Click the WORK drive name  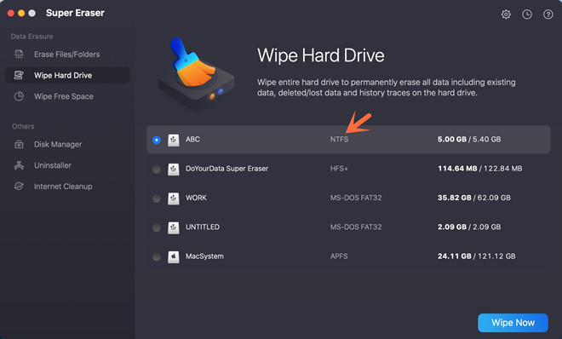196,198
